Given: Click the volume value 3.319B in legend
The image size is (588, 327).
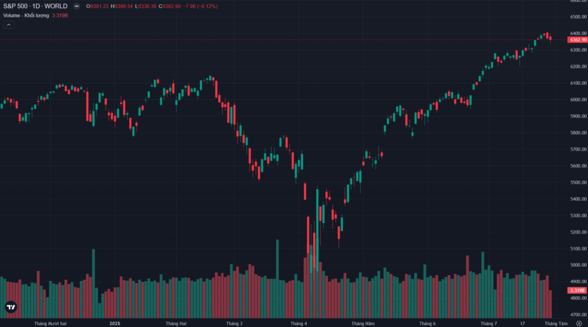Looking at the screenshot, I should [61, 15].
